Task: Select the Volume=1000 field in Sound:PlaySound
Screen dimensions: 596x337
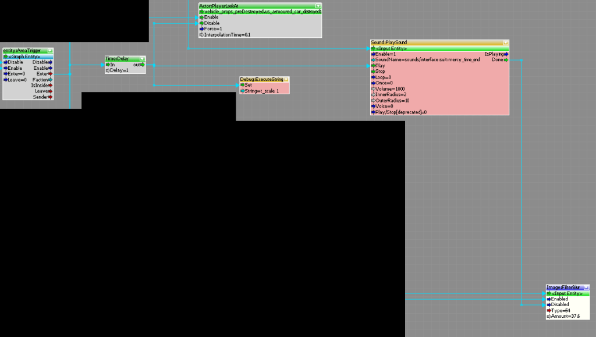Action: point(389,89)
